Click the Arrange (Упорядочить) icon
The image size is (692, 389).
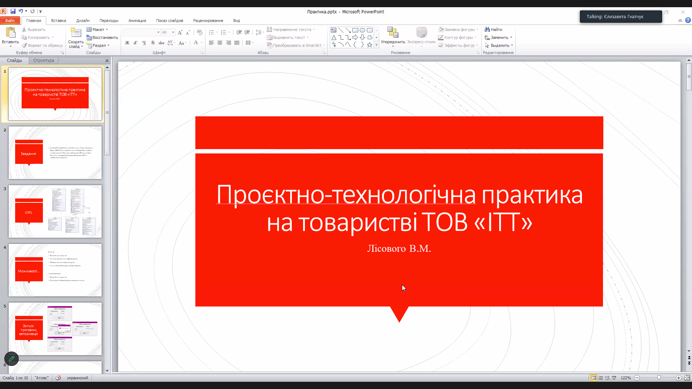click(x=392, y=33)
